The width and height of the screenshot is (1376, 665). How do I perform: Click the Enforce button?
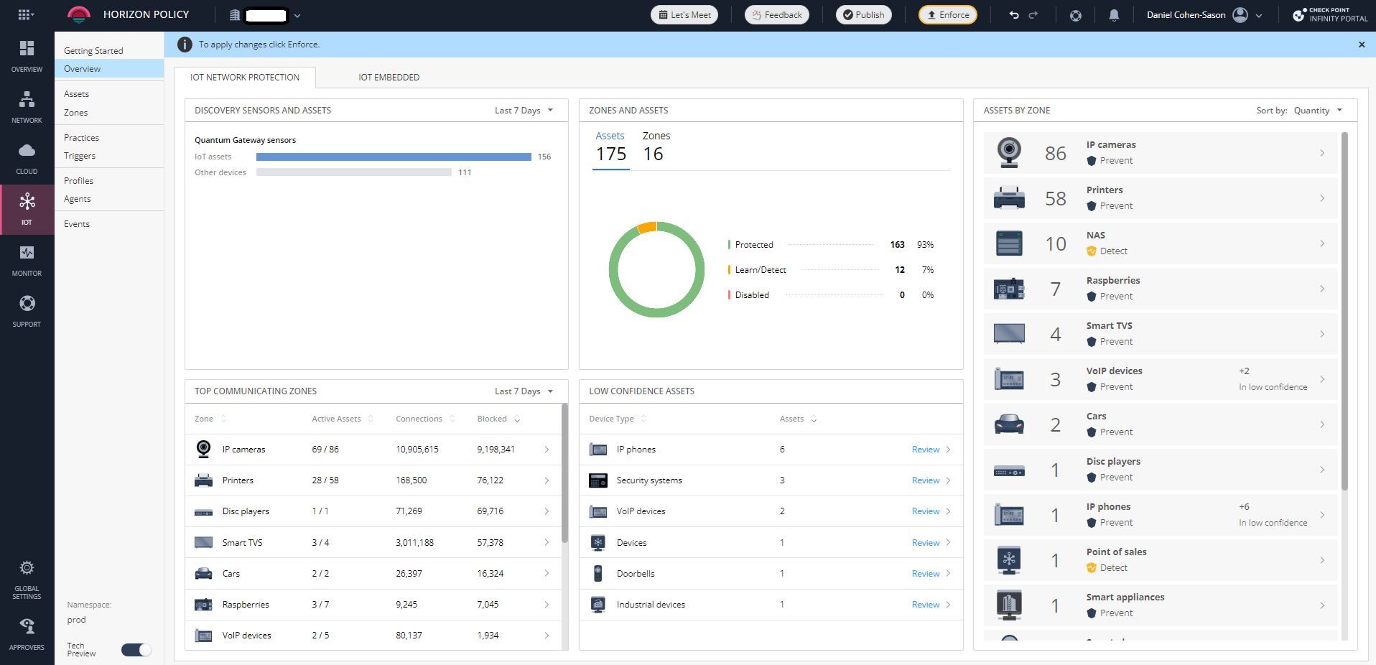[947, 15]
